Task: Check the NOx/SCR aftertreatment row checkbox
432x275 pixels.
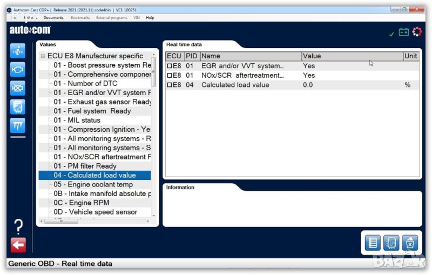Action: (x=169, y=76)
